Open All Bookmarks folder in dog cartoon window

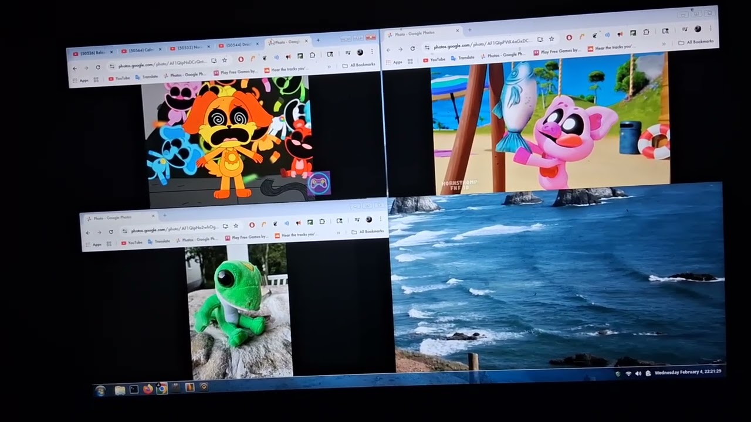coord(359,65)
